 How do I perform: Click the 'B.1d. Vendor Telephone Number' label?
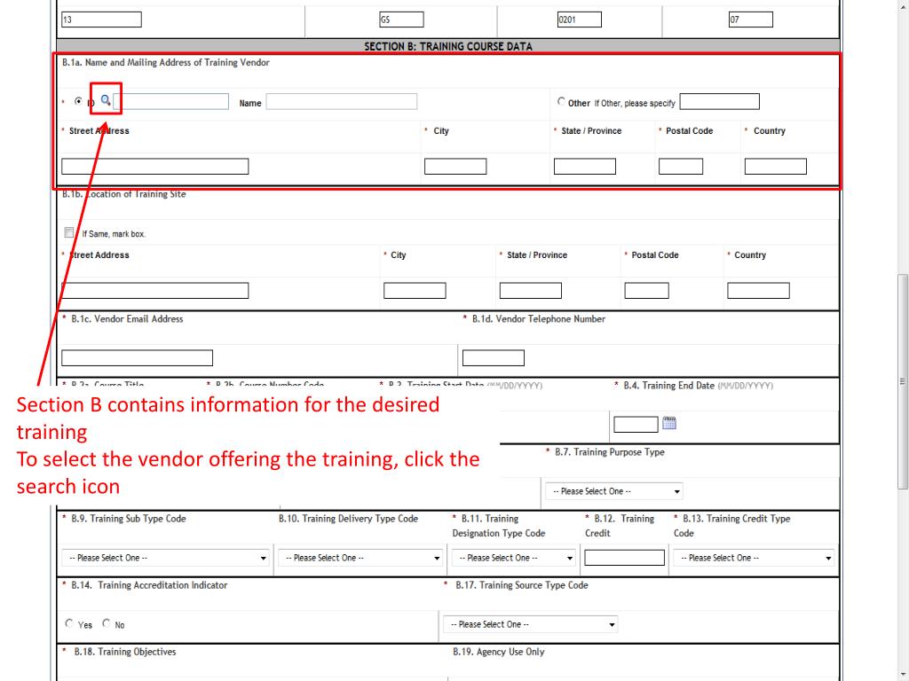point(539,319)
